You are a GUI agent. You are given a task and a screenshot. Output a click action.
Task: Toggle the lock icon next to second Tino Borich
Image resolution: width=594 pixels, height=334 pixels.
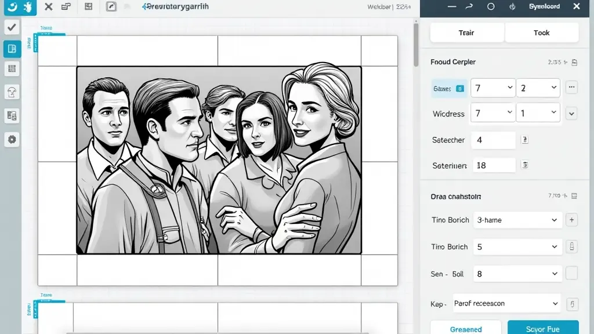(571, 247)
